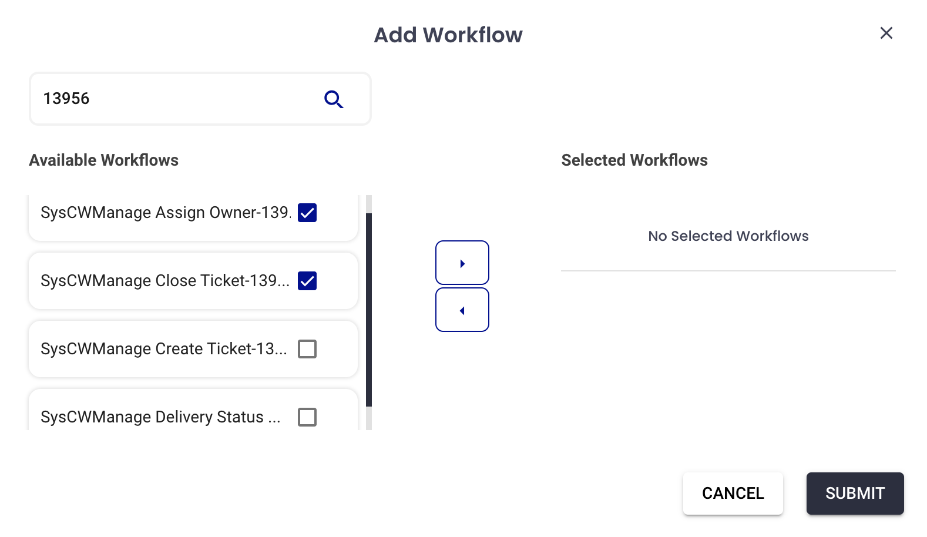Move checked workflows to Selected with right arrow
The height and width of the screenshot is (537, 927).
pos(462,263)
